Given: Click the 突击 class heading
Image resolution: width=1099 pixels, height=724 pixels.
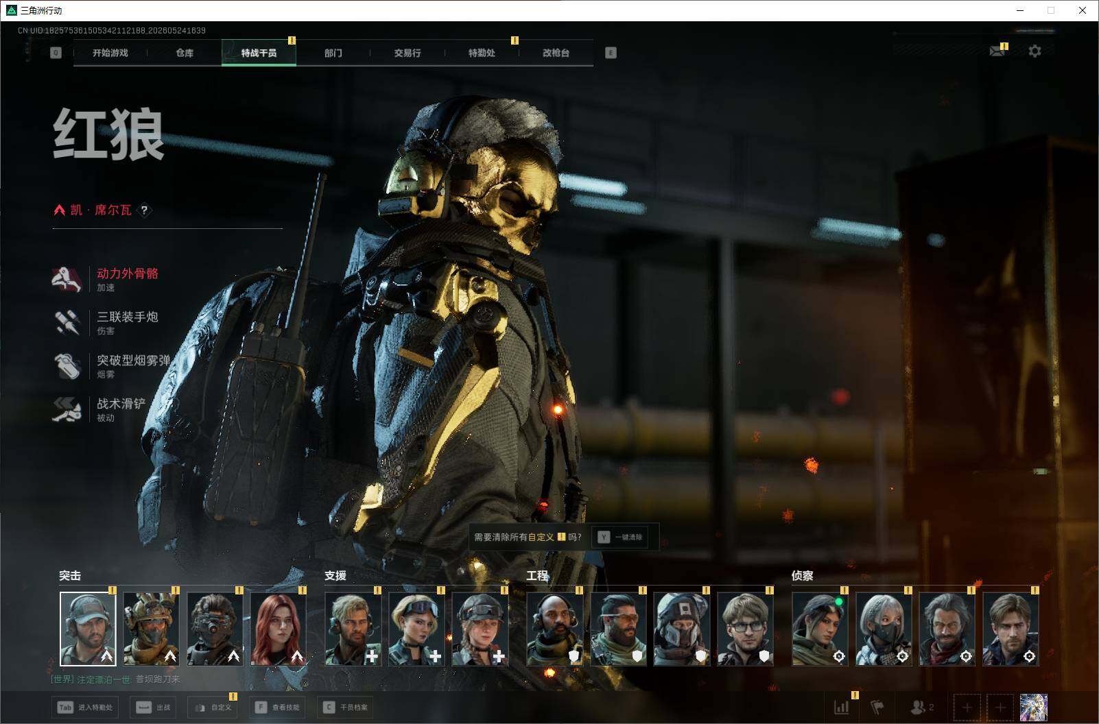Looking at the screenshot, I should [x=70, y=576].
